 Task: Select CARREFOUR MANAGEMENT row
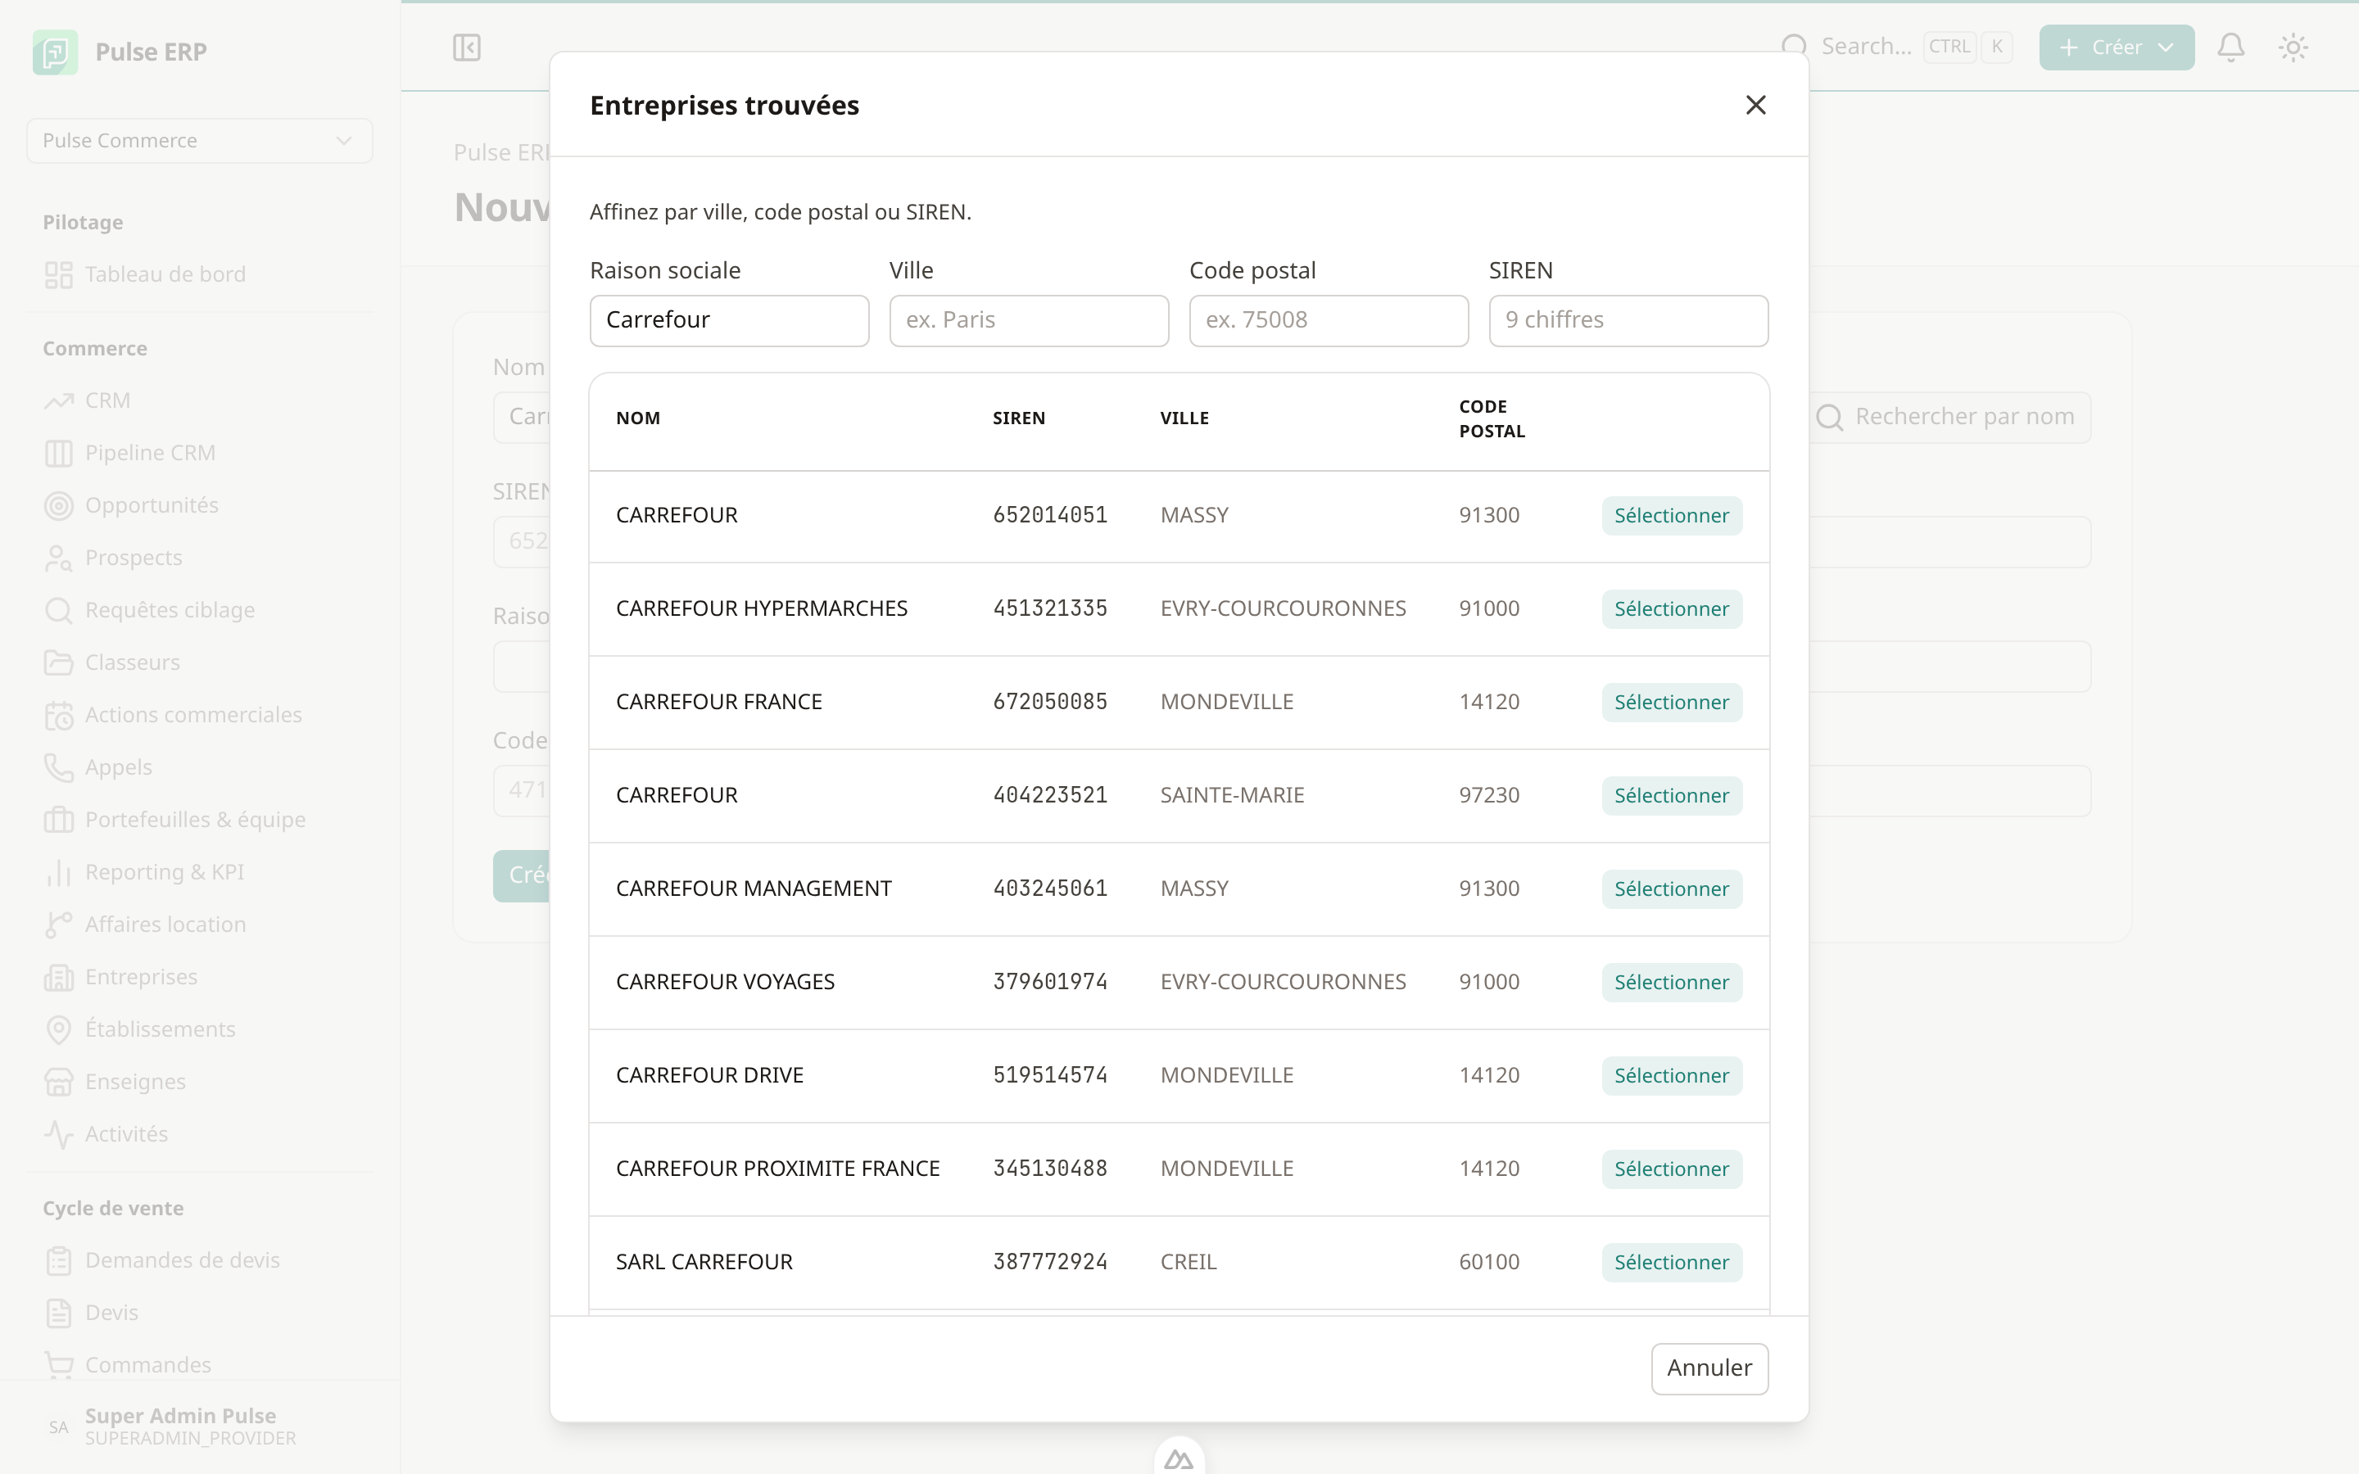1672,889
